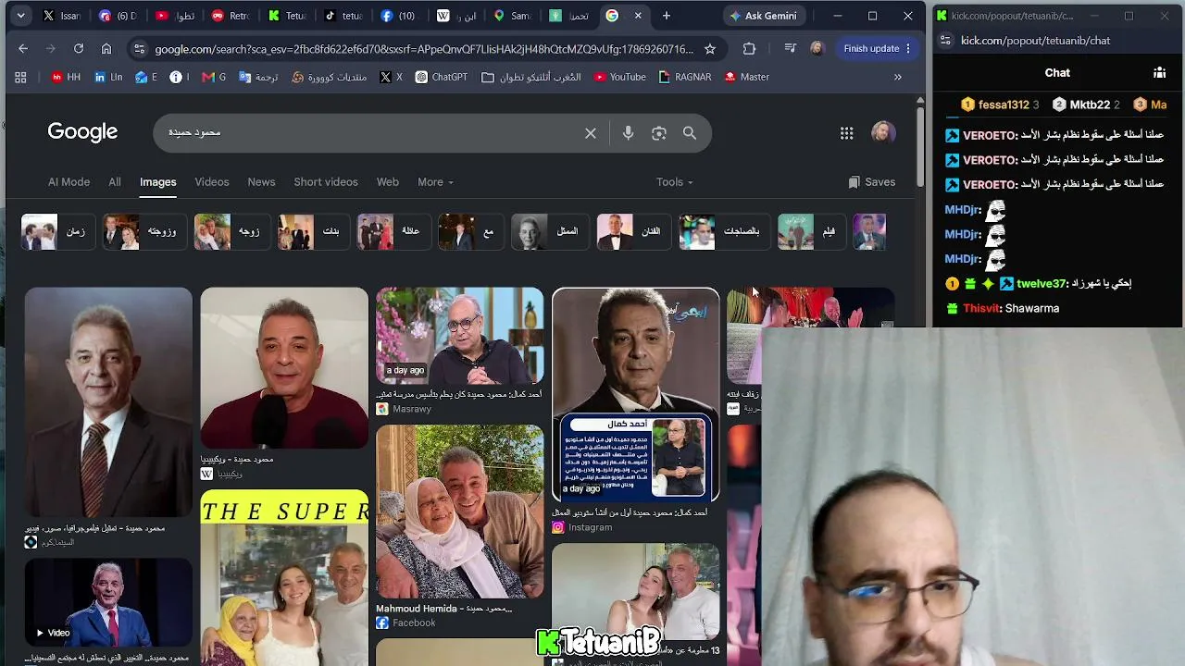Open the ويكيبيديا image result thumbnail
The height and width of the screenshot is (666, 1185).
pos(284,368)
